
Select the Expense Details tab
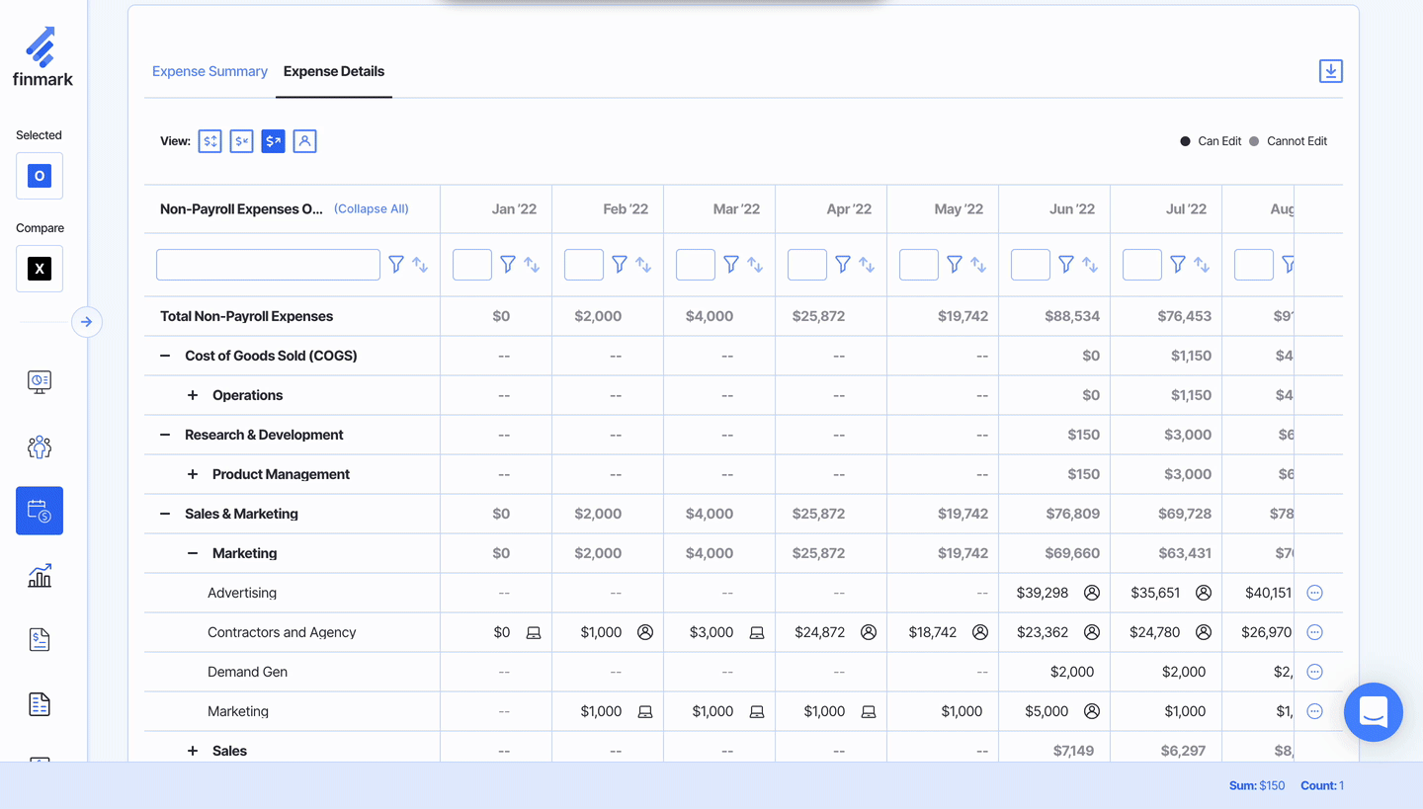point(334,71)
